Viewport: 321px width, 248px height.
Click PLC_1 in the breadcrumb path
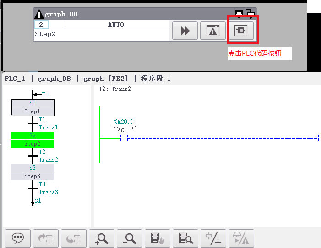pyautogui.click(x=15, y=79)
